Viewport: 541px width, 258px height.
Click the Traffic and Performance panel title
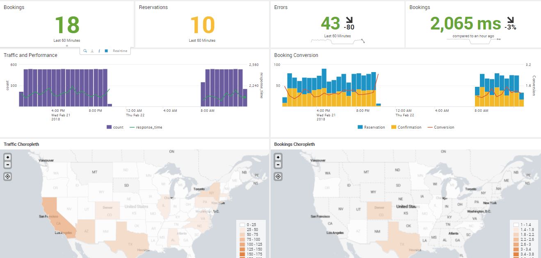pos(30,55)
